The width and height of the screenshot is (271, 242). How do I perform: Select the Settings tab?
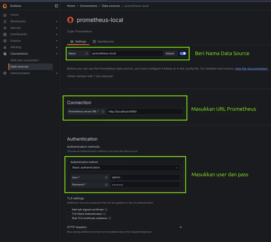[78, 41]
